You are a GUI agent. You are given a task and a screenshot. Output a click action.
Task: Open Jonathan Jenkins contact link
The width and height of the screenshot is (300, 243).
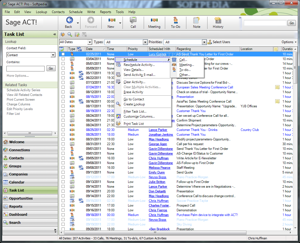tap(161, 135)
